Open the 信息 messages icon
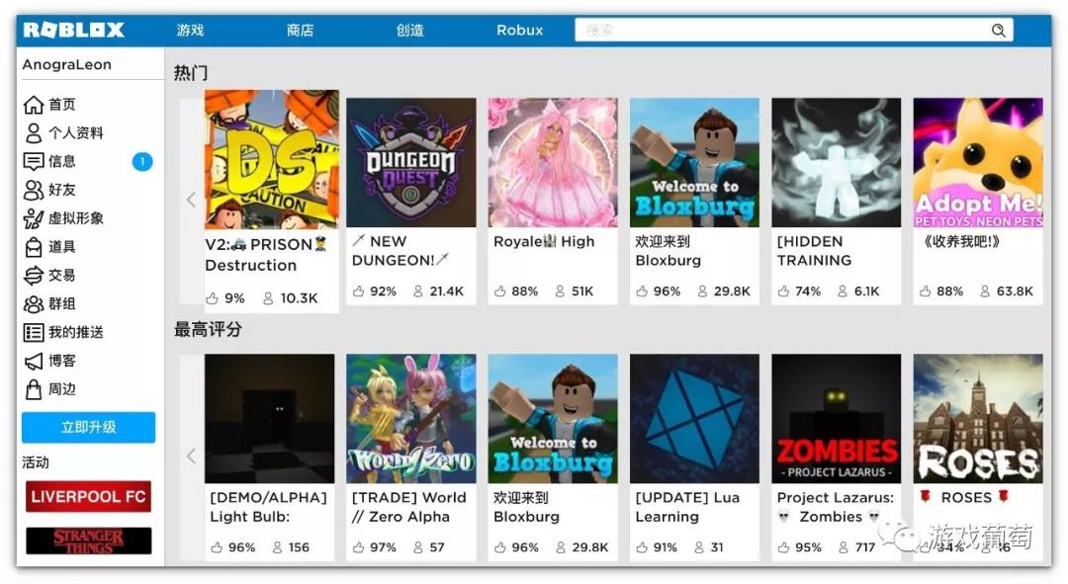Image resolution: width=1068 pixels, height=584 pixels. [x=34, y=161]
